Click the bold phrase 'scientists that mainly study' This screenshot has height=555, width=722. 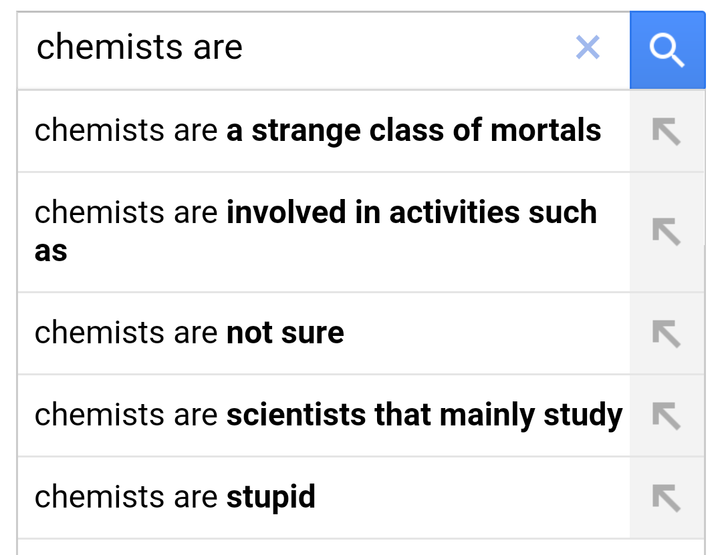point(425,415)
